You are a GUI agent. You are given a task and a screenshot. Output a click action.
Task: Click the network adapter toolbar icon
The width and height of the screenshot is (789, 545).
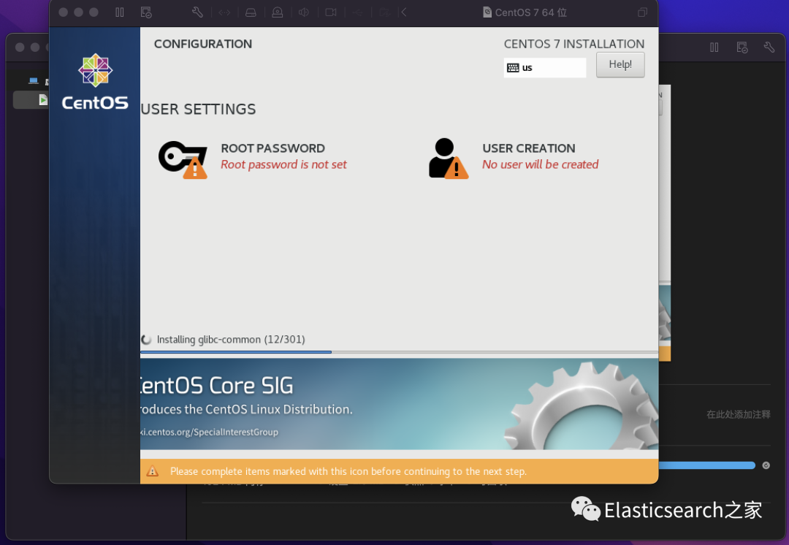(x=224, y=12)
